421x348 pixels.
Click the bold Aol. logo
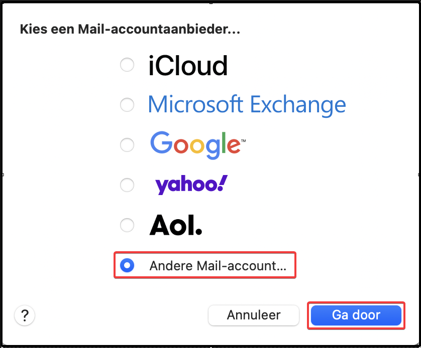[x=176, y=225]
